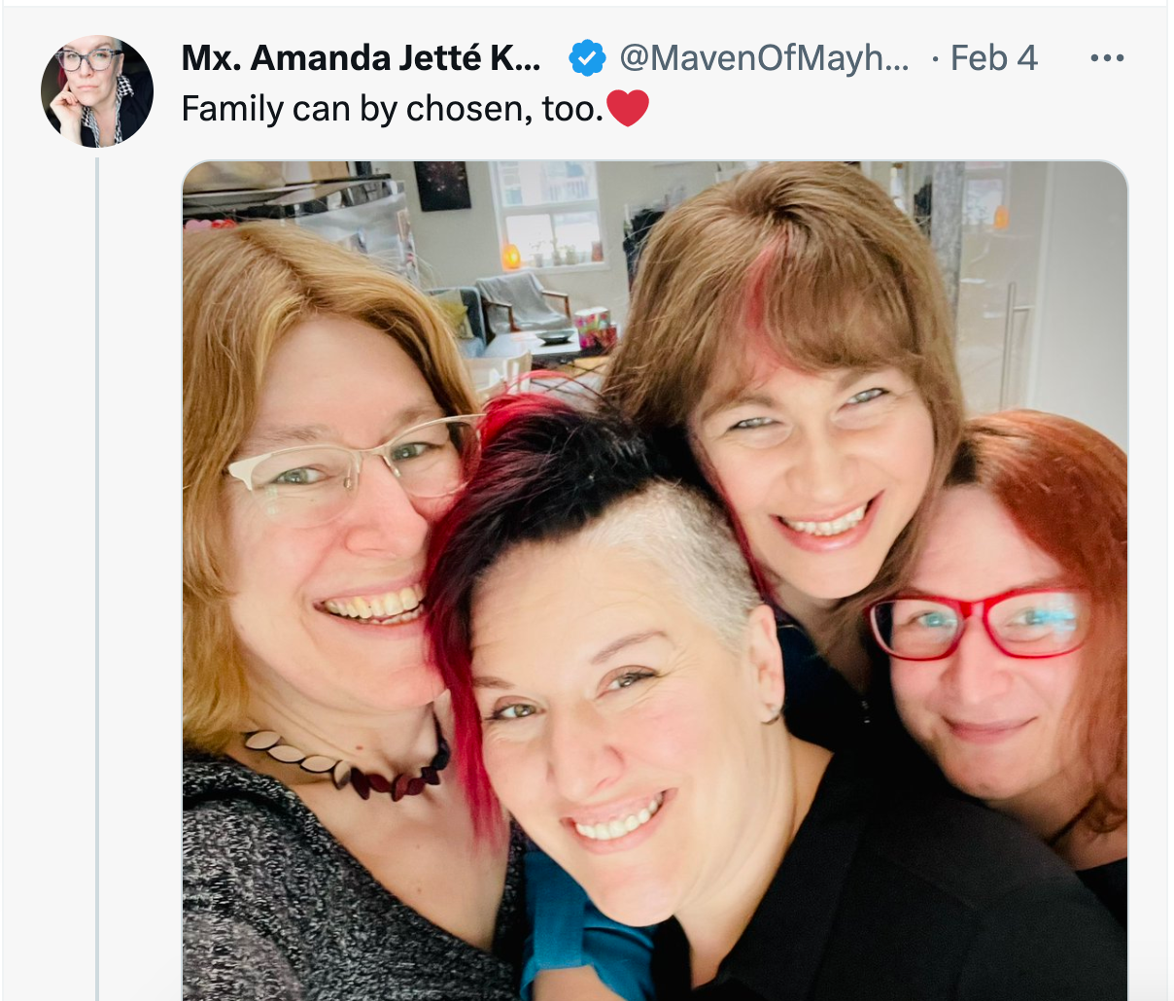1174x1001 pixels.
Task: Open Mx. Amanda Jetté K... display name
Action: click(x=361, y=58)
